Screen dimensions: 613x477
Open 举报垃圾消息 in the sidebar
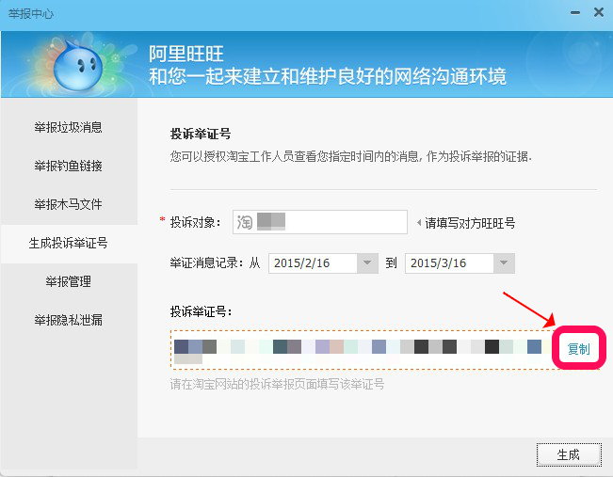point(68,127)
